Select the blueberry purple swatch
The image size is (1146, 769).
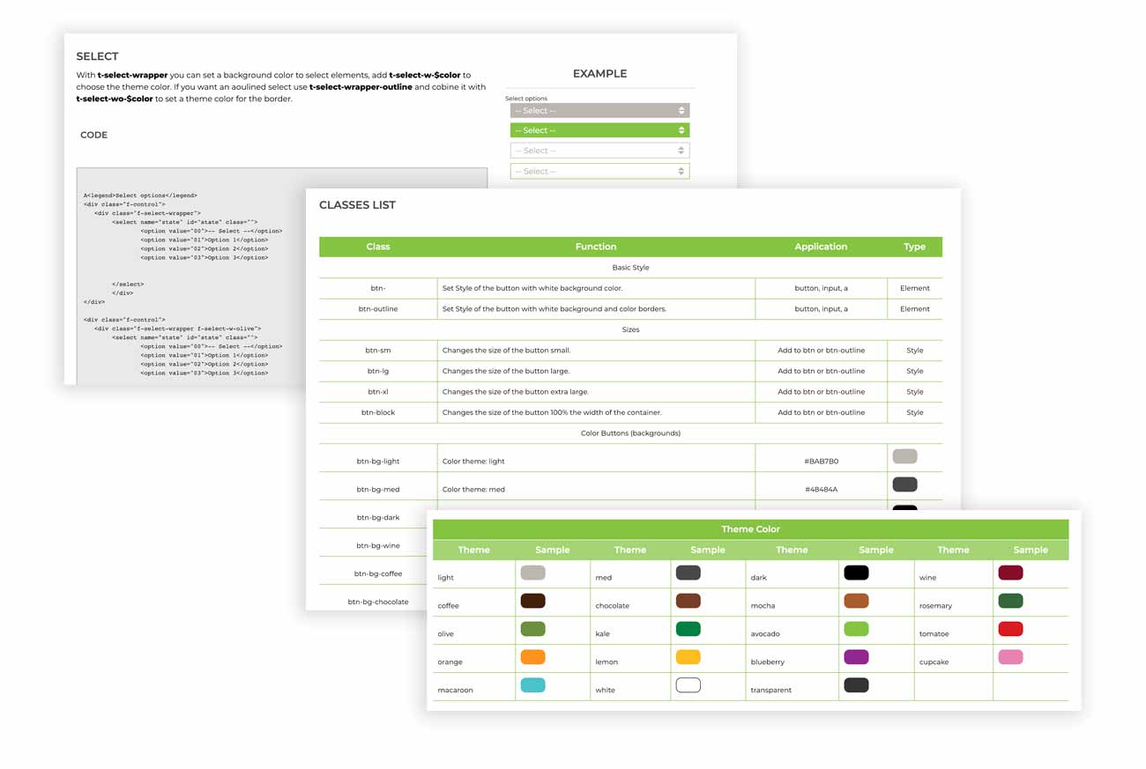856,657
